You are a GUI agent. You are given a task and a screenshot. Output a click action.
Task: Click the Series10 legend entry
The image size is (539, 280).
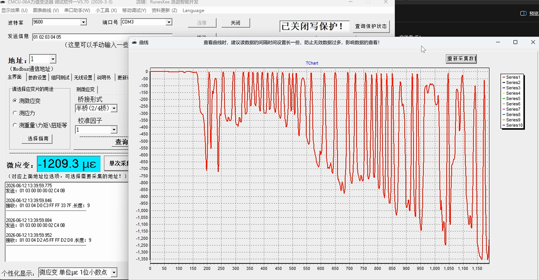point(512,125)
